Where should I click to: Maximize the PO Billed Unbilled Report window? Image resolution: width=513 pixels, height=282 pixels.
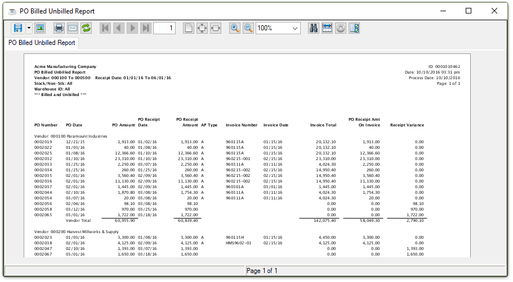pyautogui.click(x=469, y=11)
